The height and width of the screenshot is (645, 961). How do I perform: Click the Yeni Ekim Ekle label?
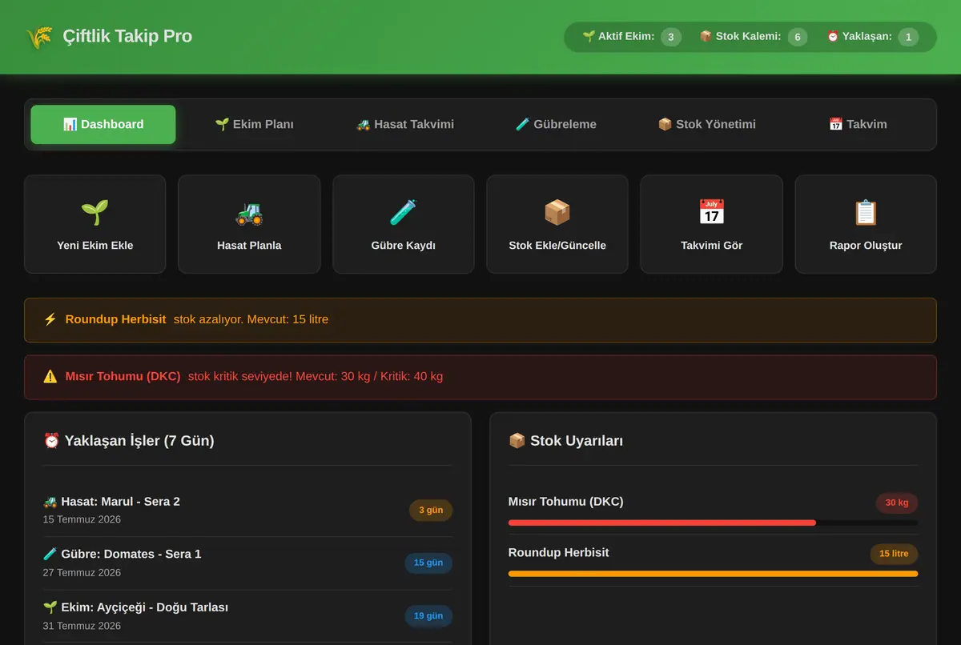pyautogui.click(x=95, y=246)
